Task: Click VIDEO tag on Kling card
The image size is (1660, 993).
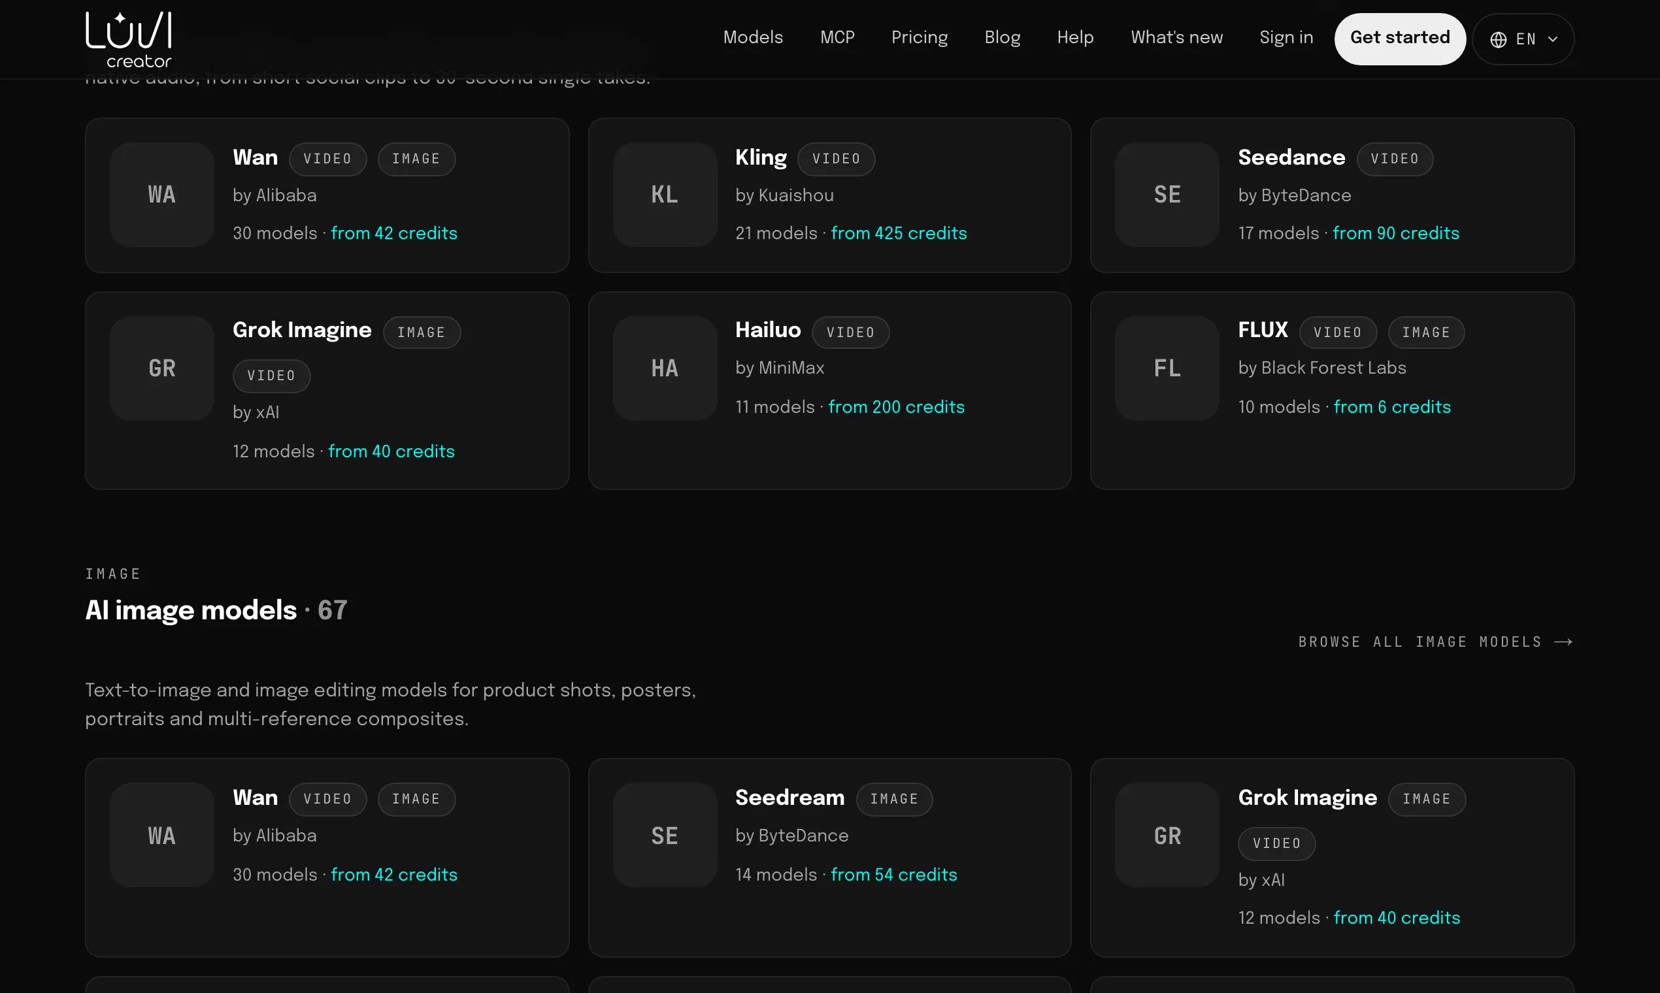Action: tap(836, 159)
